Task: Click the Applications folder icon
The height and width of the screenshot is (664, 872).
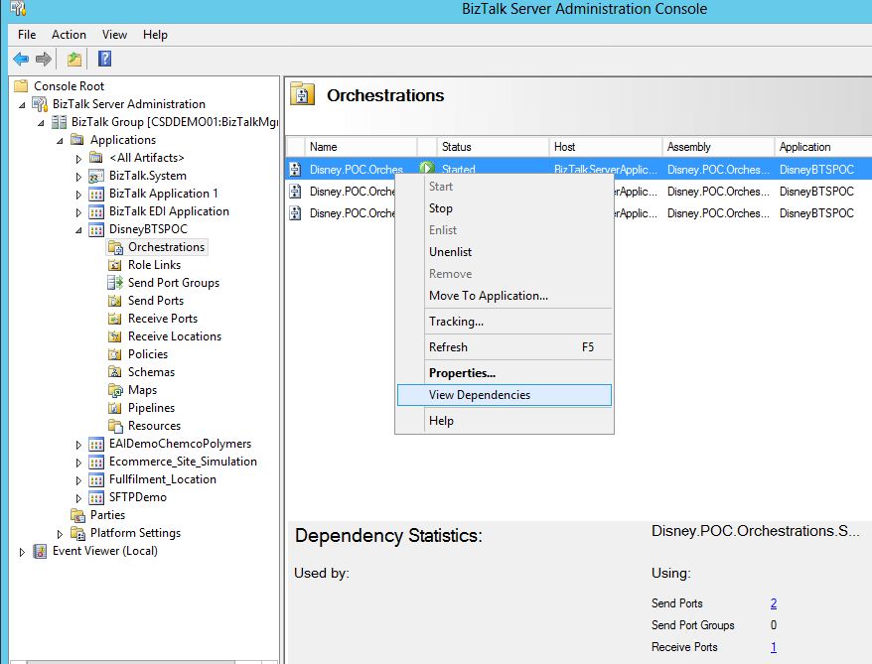Action: click(77, 140)
